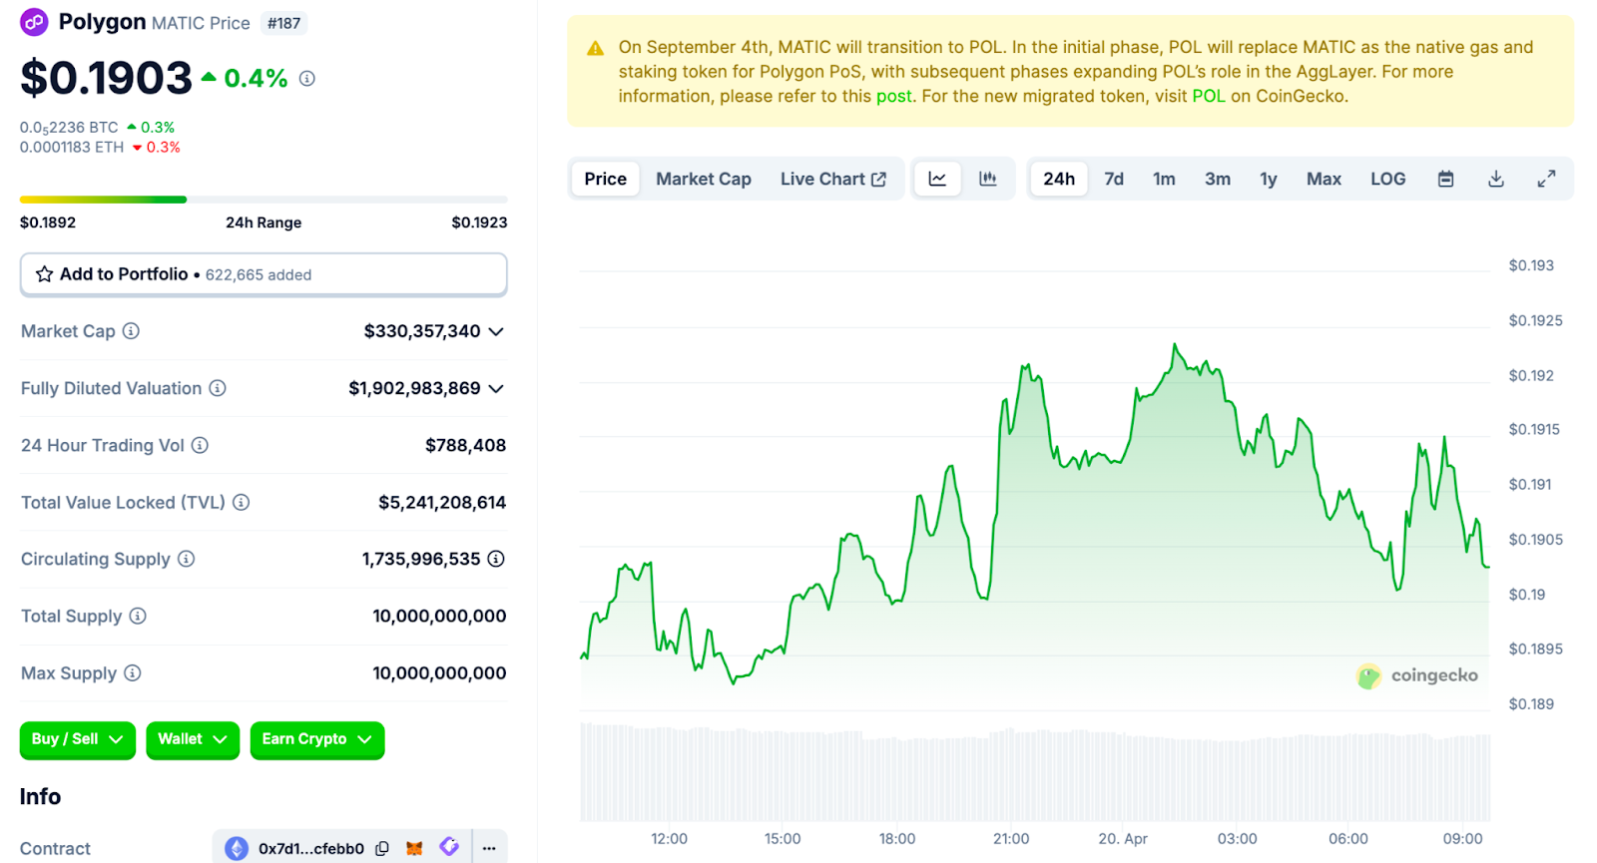This screenshot has width=1597, height=863.
Task: Open Wallet dropdown
Action: tap(193, 739)
